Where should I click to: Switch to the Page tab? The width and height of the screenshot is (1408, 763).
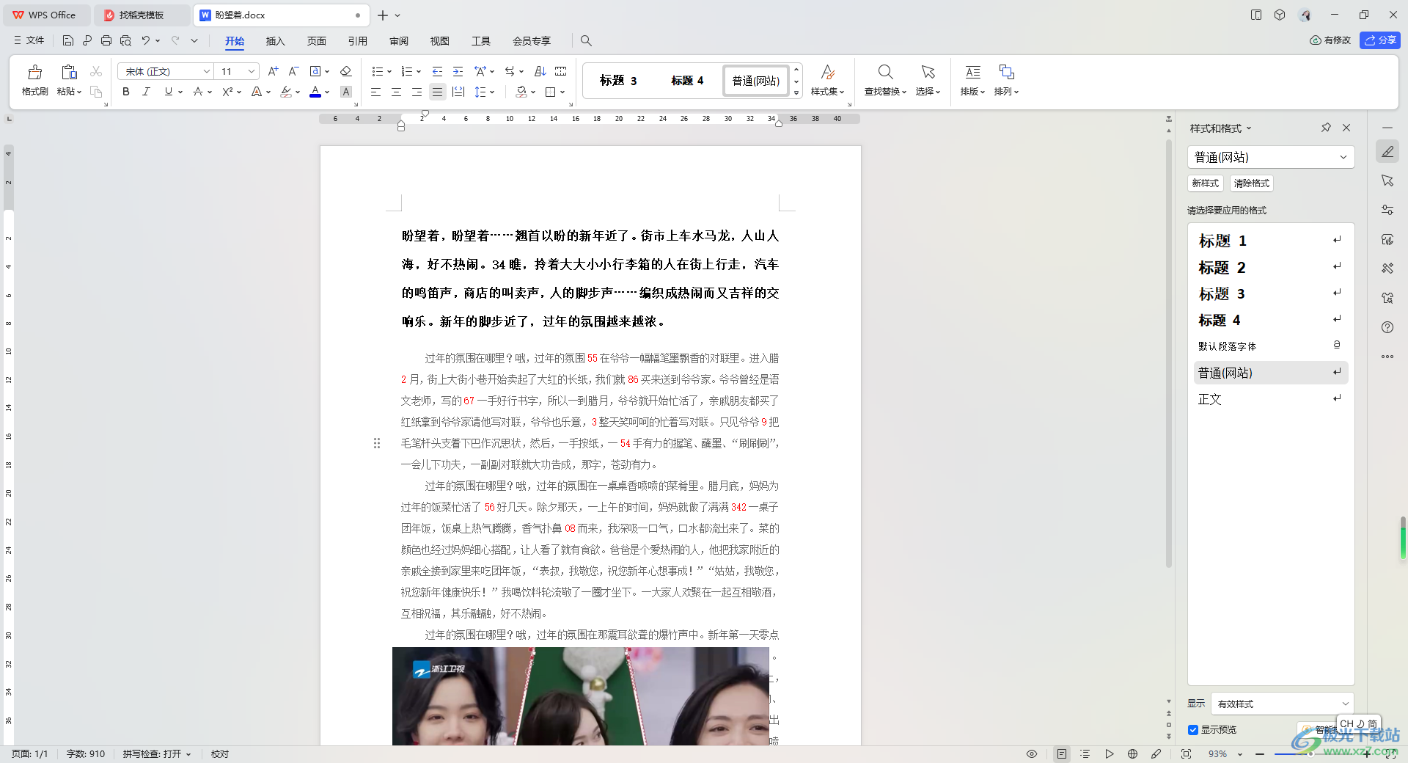(x=316, y=41)
